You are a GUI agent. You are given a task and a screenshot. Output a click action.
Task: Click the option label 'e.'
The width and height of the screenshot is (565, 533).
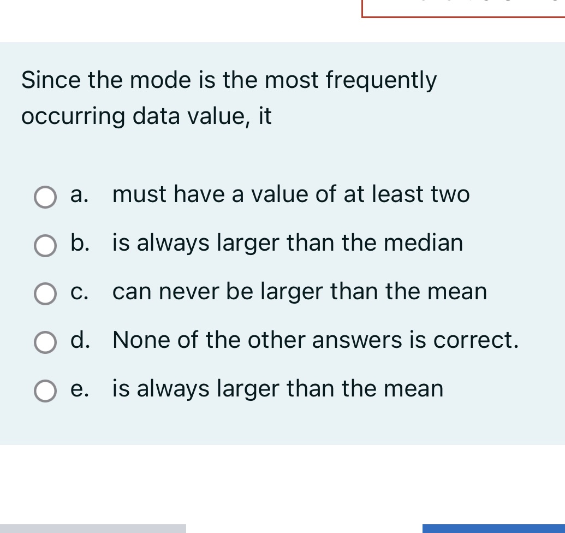coord(80,389)
